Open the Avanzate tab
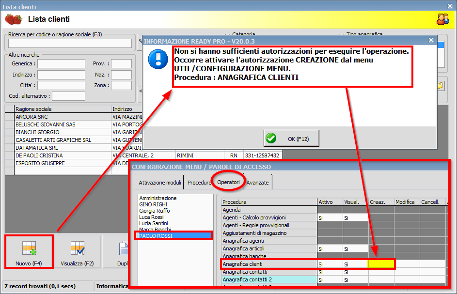 coord(257,183)
